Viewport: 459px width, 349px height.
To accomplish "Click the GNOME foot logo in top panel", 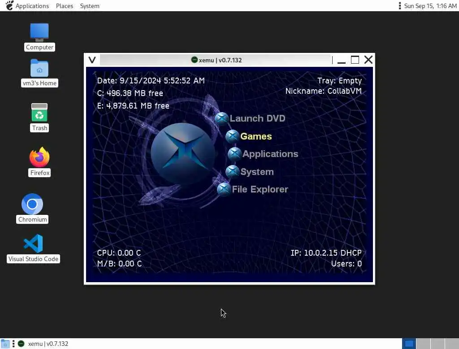I will tap(9, 5).
